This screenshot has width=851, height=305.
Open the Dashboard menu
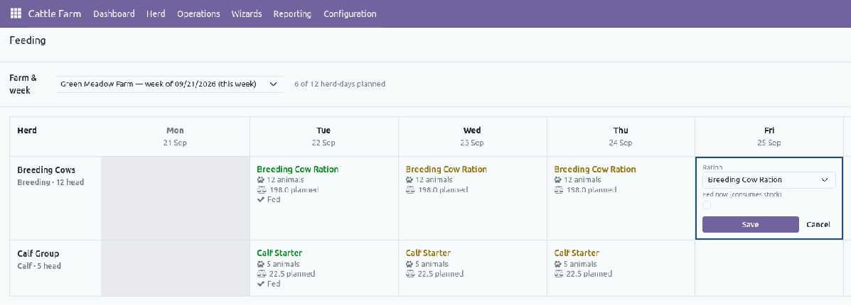(114, 13)
